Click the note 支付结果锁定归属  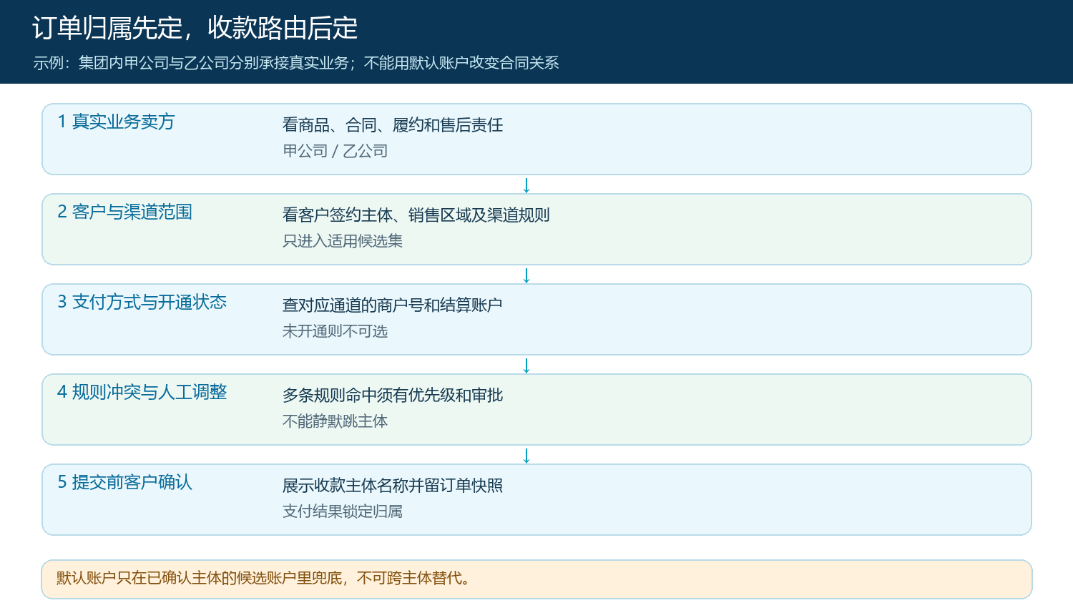tap(343, 511)
